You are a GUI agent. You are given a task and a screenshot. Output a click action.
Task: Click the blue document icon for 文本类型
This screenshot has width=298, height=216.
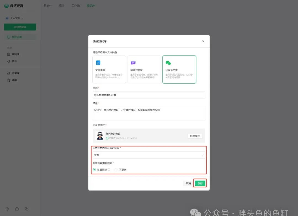point(98,63)
